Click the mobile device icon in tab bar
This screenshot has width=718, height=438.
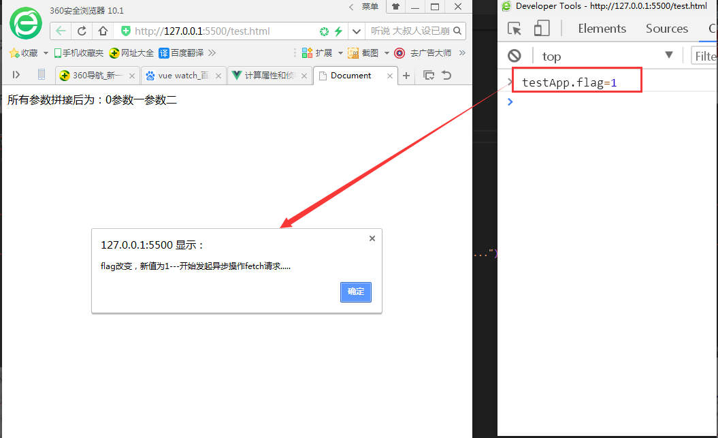pyautogui.click(x=42, y=75)
